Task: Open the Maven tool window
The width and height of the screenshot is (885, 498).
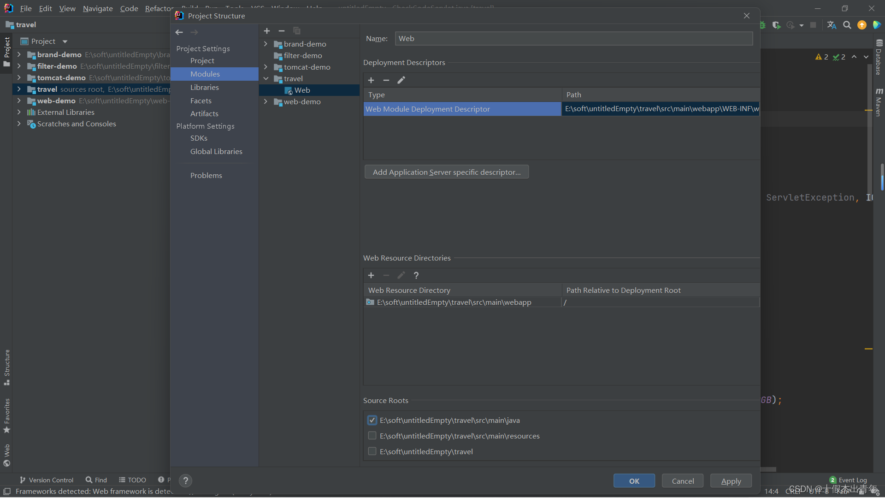Action: click(879, 102)
